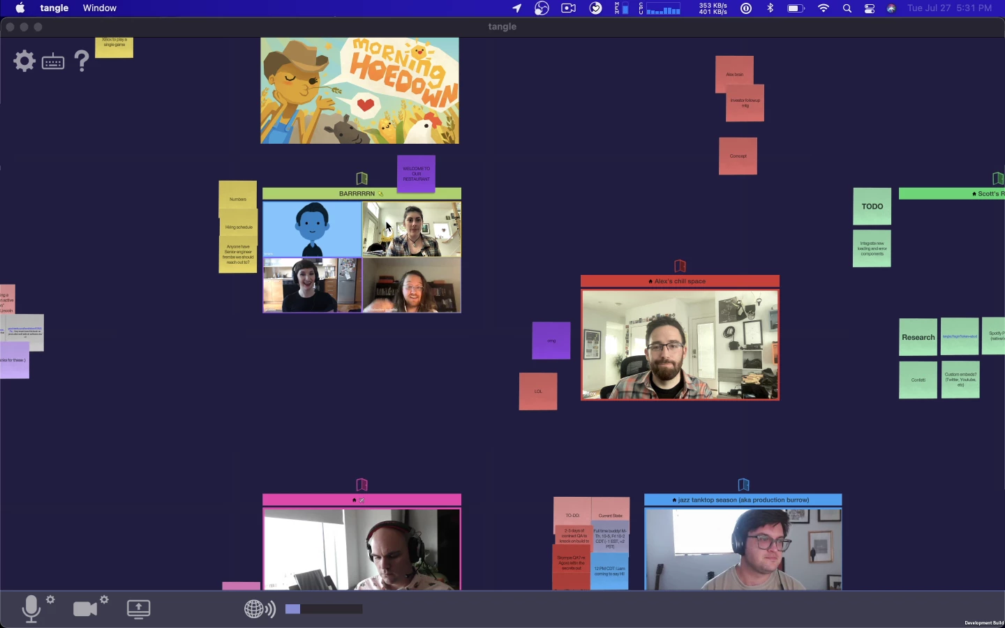Select the Morning Hoedown image
1005x628 pixels.
click(x=359, y=91)
